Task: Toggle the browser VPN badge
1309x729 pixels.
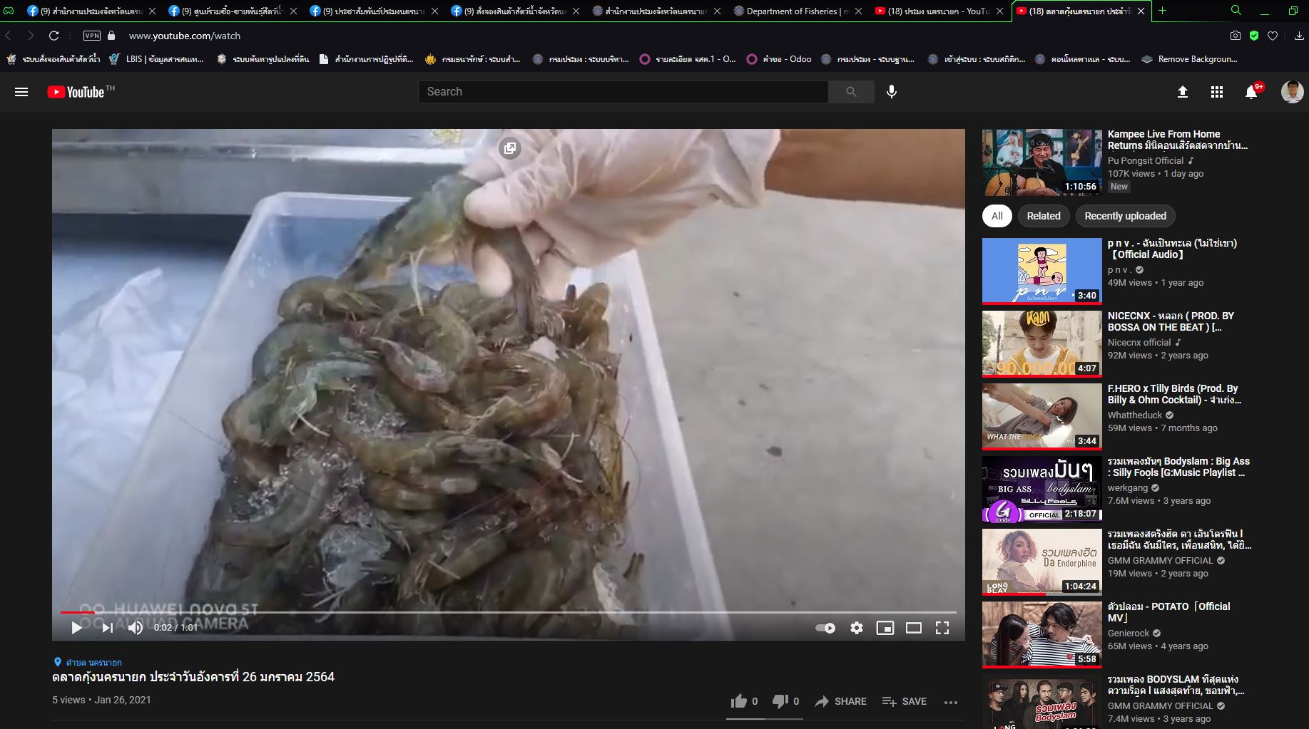Action: (x=92, y=35)
